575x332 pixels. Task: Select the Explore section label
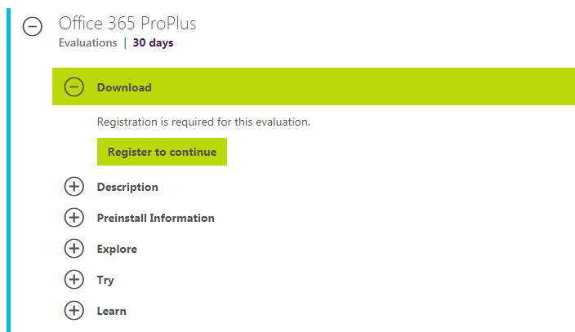[117, 249]
